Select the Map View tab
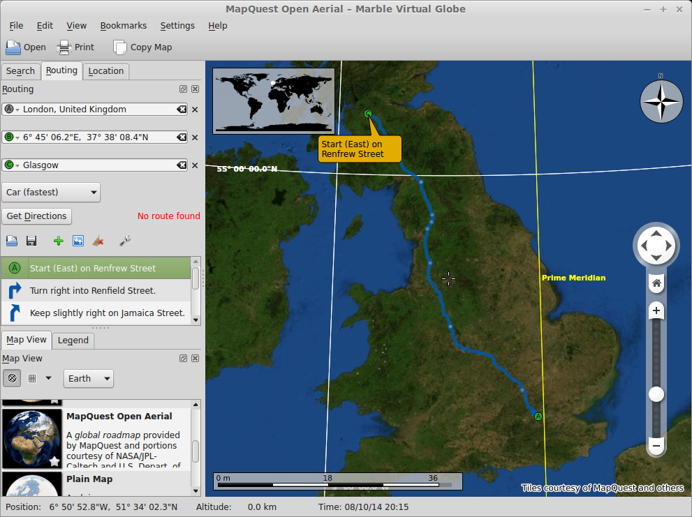 (26, 340)
